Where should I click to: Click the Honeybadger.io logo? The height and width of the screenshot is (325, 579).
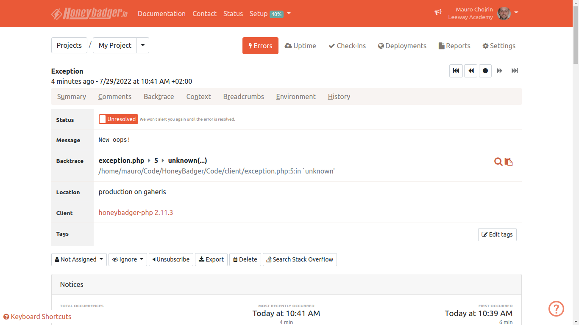tap(89, 14)
